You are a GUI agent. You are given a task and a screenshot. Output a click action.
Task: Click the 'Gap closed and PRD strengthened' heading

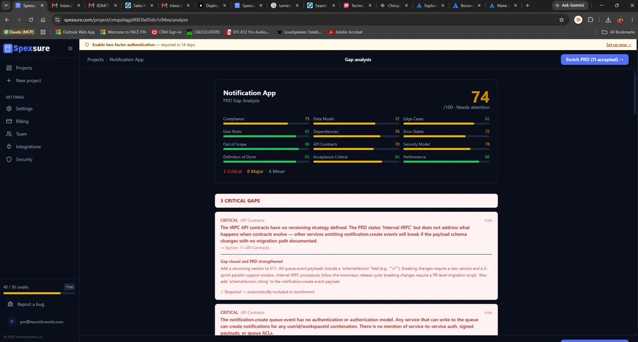(x=251, y=262)
